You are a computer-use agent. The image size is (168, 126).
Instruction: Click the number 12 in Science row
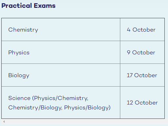pos(130,103)
